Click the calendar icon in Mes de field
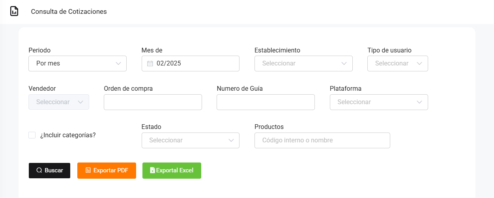Screen dimensions: 494x198 pos(150,64)
